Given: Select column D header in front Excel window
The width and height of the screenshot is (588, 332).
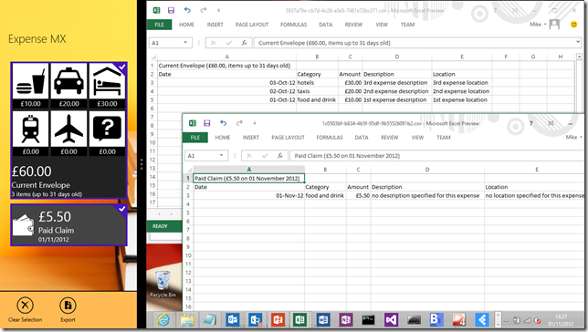Looking at the screenshot, I should [x=427, y=170].
